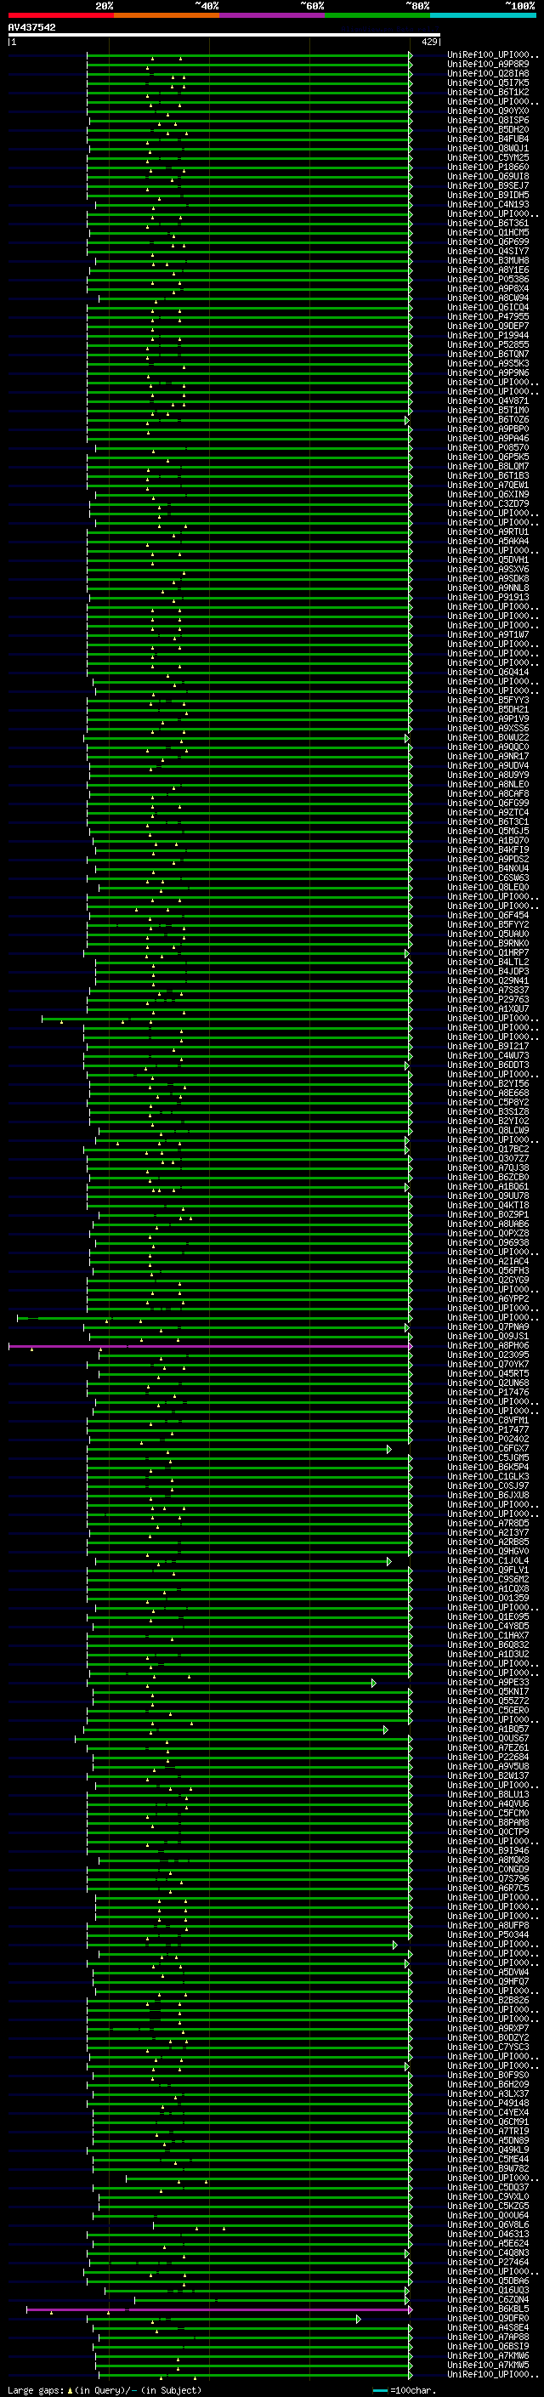Click the =100char scale legend
Screen dimensions: 544x2397
pos(404,2390)
